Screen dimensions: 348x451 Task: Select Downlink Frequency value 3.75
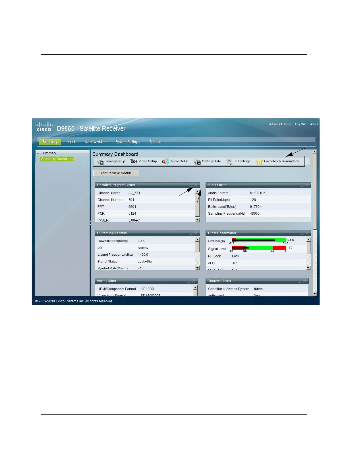(141, 241)
